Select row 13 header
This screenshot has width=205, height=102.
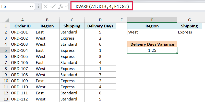5,99
